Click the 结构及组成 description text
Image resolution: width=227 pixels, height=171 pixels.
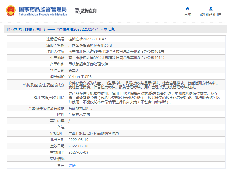pyautogui.click(x=143, y=85)
